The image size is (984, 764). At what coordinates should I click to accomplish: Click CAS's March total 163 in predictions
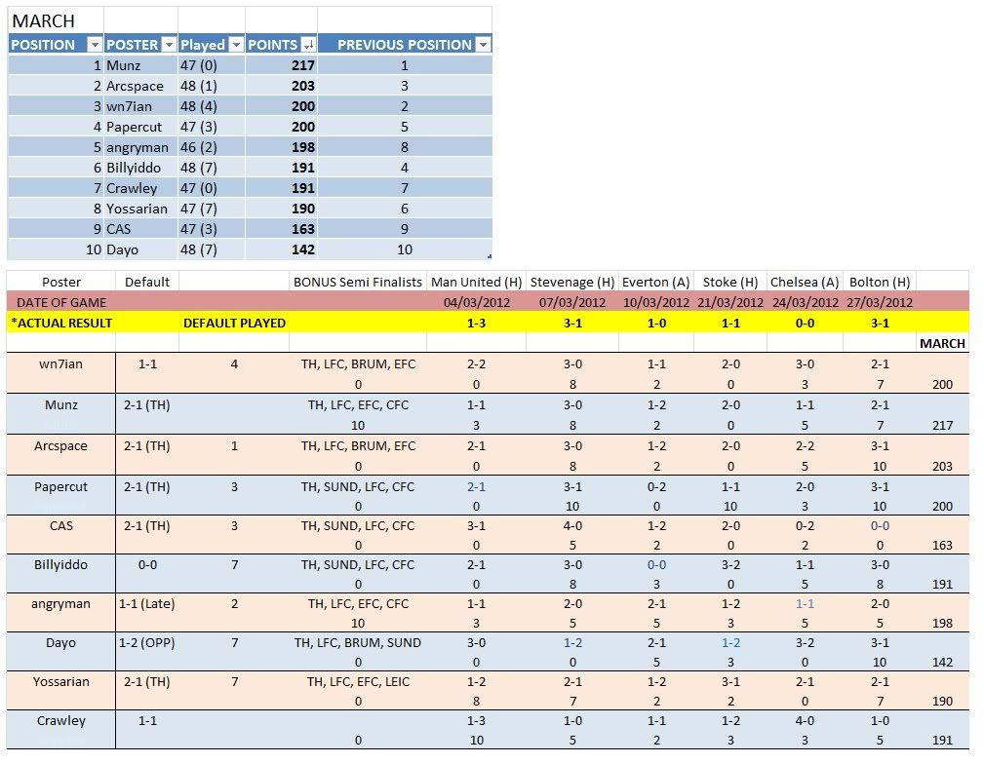(x=942, y=545)
